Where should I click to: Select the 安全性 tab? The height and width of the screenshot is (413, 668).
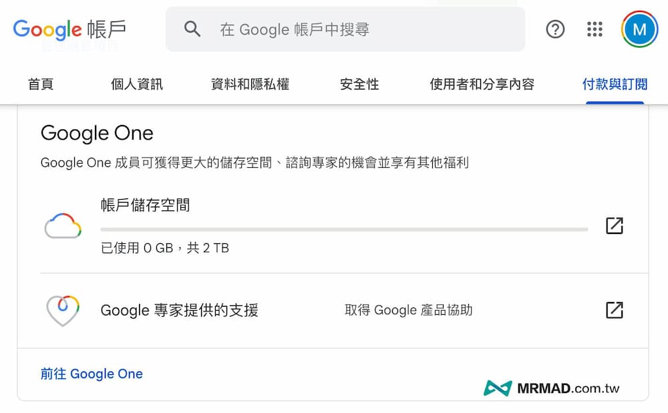click(359, 84)
